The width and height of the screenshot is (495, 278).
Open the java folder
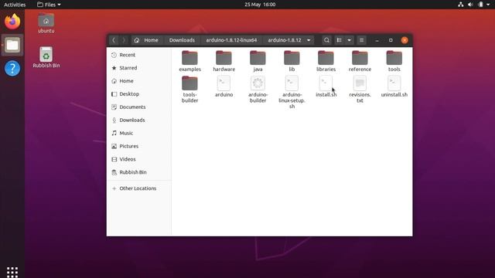pos(258,61)
